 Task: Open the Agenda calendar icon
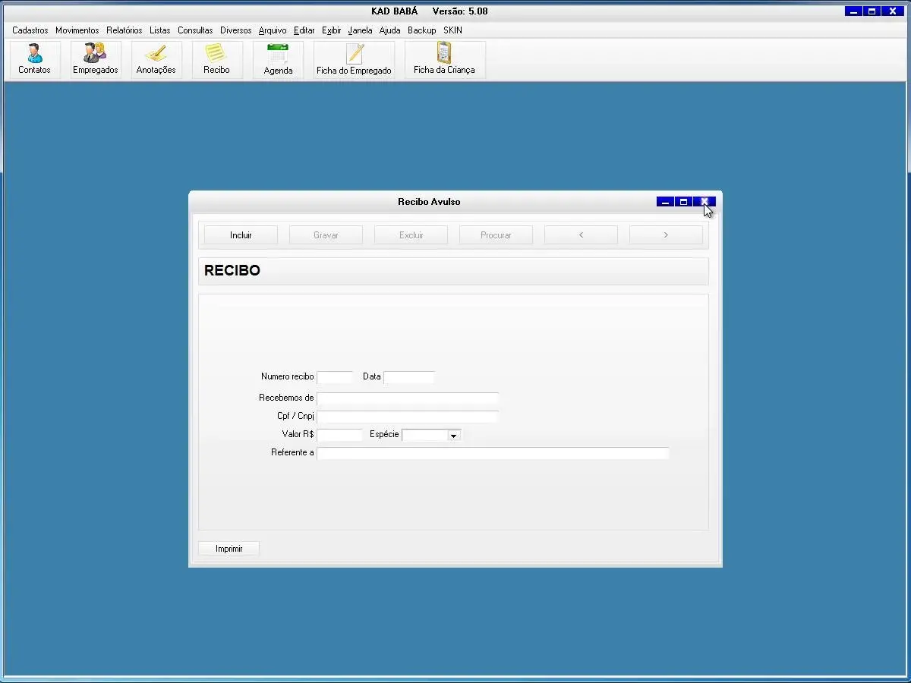tap(278, 59)
